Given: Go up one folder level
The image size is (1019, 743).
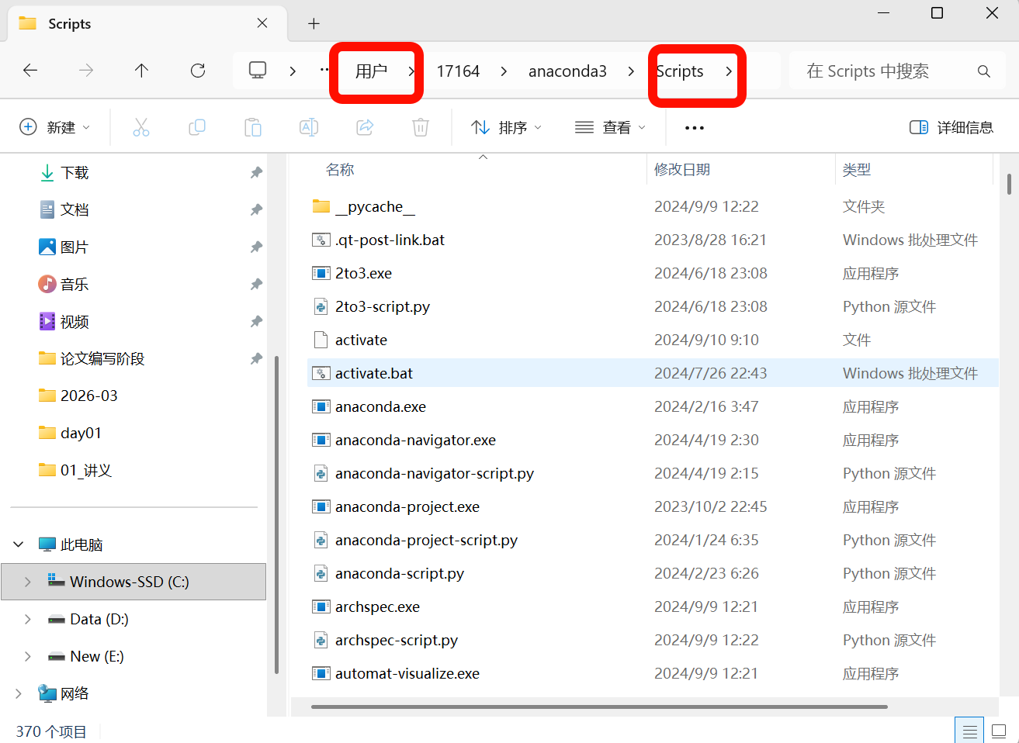Looking at the screenshot, I should pos(141,71).
